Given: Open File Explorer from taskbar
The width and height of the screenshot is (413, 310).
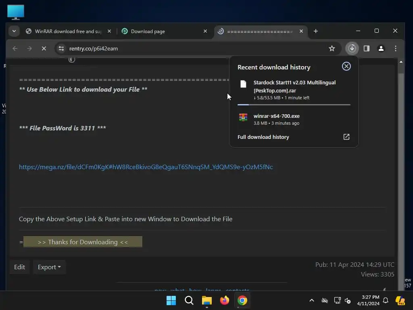Looking at the screenshot, I should click(x=207, y=300).
